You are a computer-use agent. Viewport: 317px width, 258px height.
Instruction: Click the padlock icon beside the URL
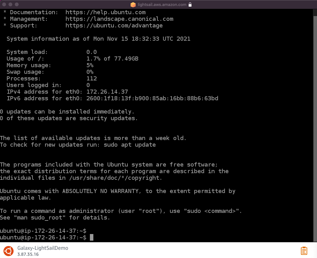[x=190, y=4]
